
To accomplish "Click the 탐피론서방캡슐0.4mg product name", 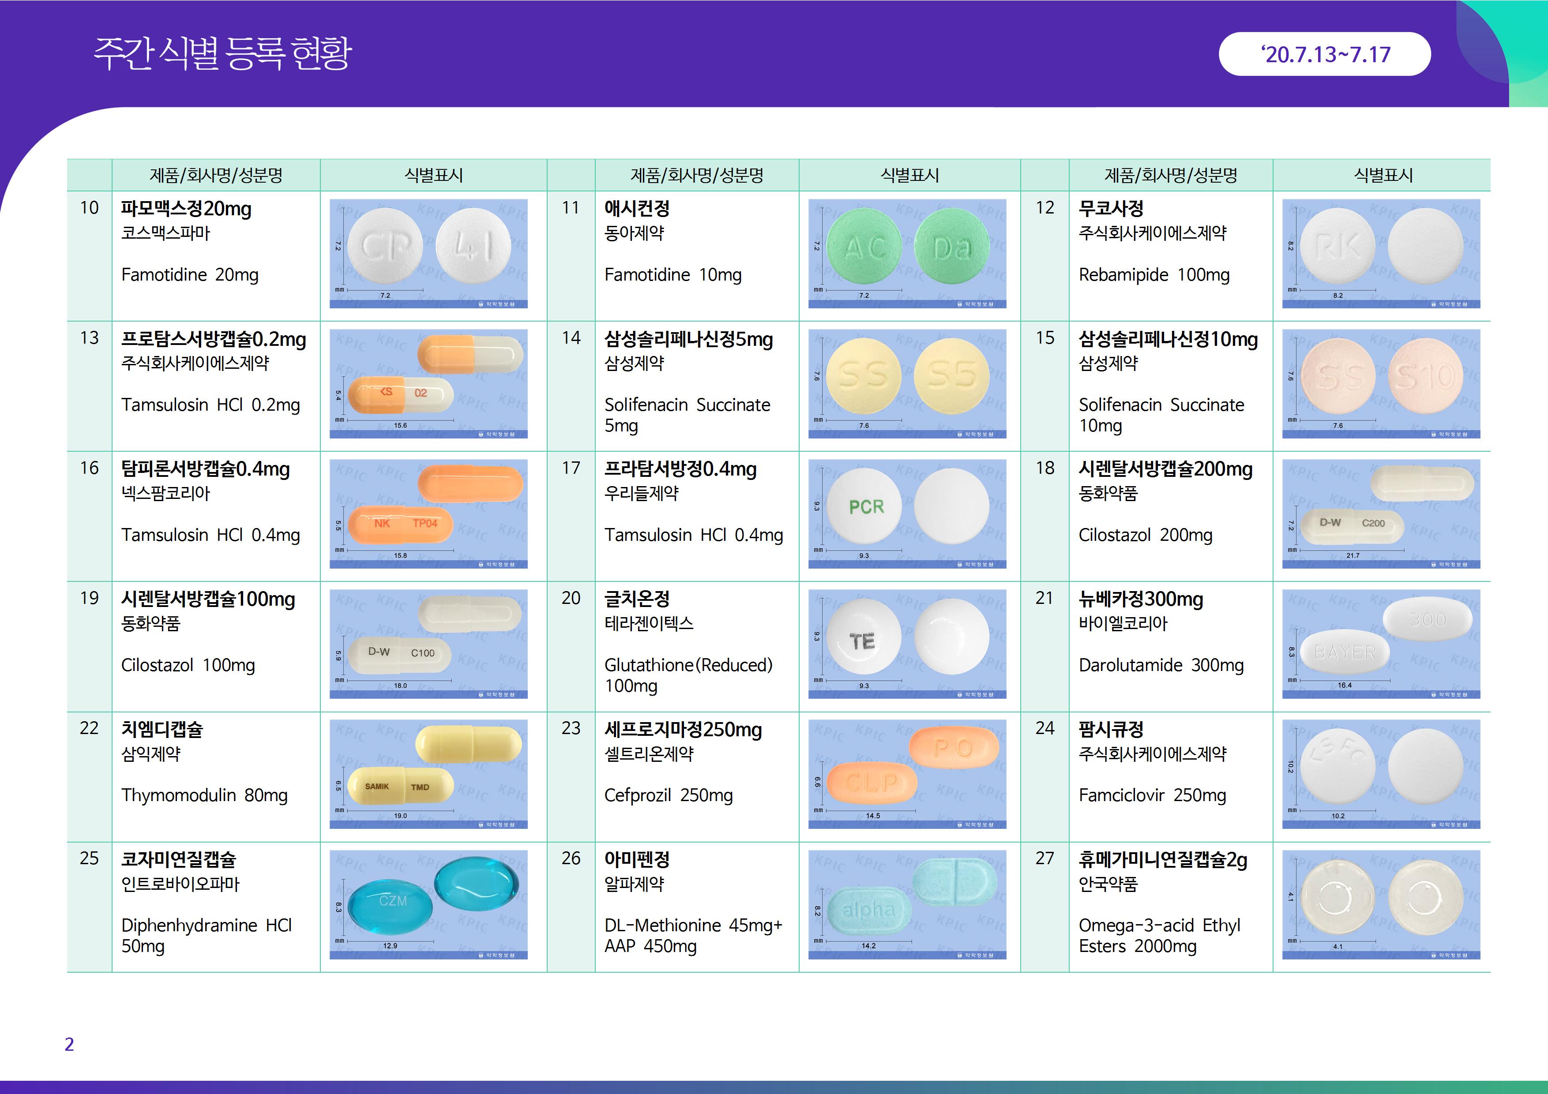I will (x=205, y=469).
